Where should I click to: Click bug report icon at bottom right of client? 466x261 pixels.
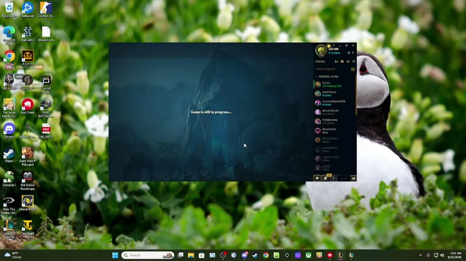pos(353,178)
